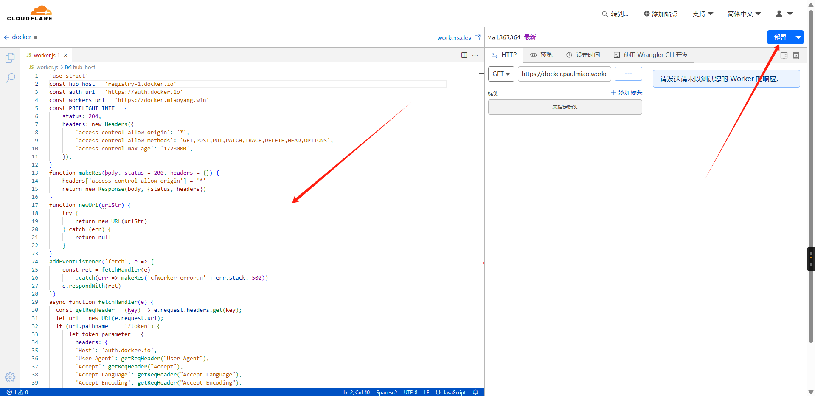Open Search icon in editor sidebar

[10, 78]
